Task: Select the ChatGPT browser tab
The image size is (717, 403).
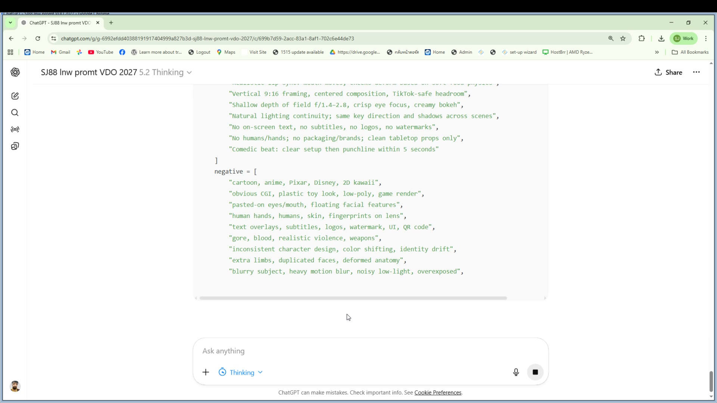Action: pyautogui.click(x=56, y=23)
